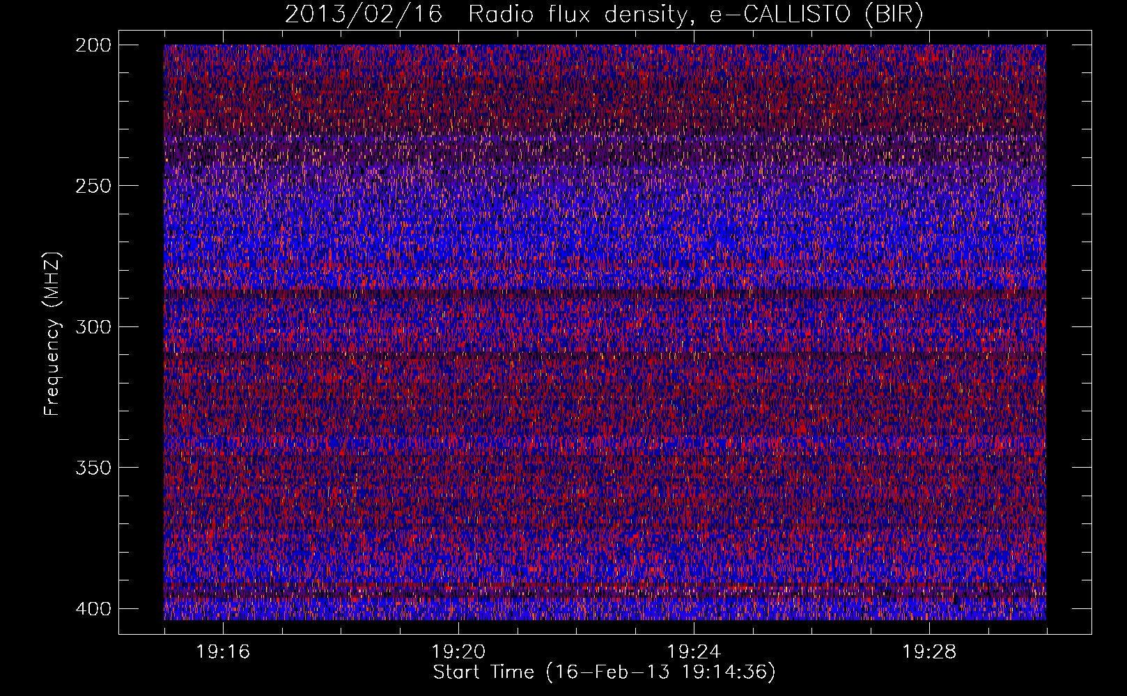The height and width of the screenshot is (696, 1127).
Task: Click the 350 frequency tick label
Action: [93, 468]
